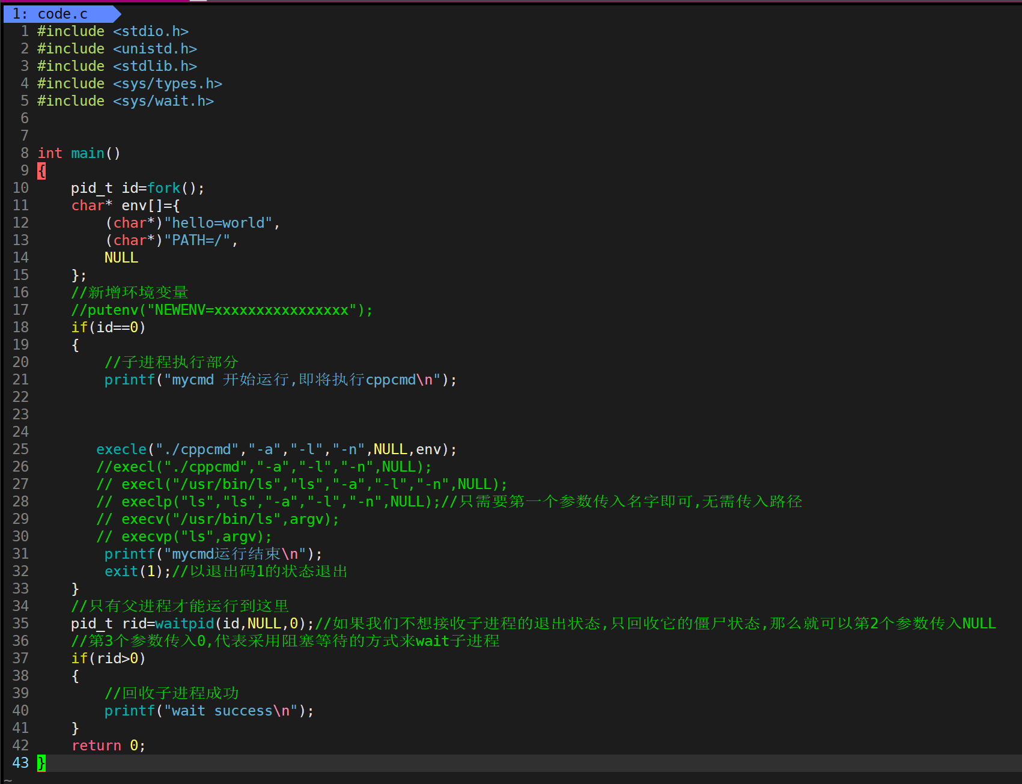
Task: Click the '//新增环境变量' comment
Action: pyautogui.click(x=130, y=293)
